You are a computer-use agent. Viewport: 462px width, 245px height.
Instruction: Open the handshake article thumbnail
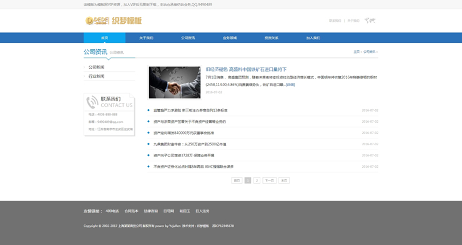coord(175,82)
